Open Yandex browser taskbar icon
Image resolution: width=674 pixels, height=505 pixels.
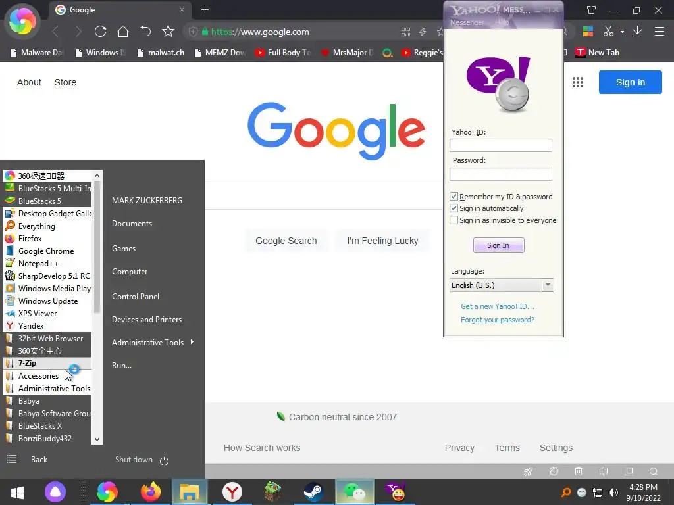[x=232, y=492]
